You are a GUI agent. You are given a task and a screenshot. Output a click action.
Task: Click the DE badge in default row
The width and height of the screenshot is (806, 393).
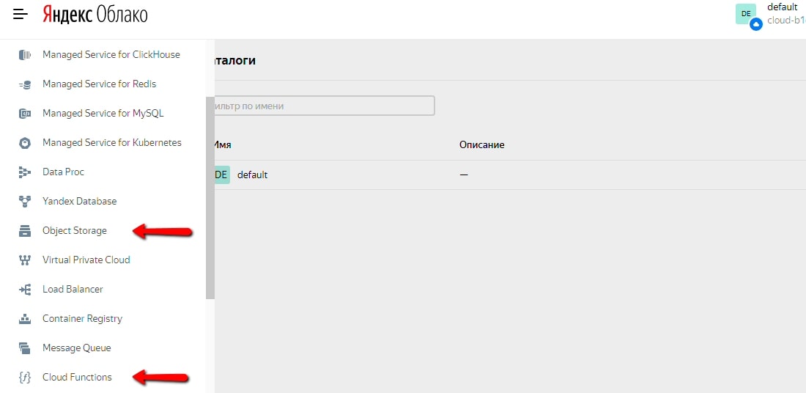(x=221, y=175)
